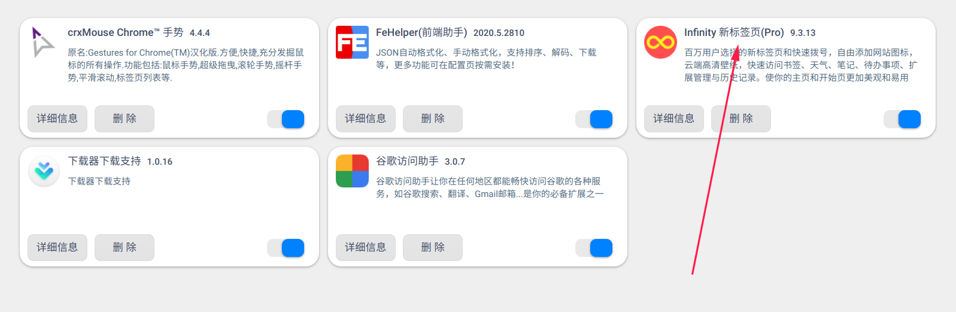
Task: Click the FeHelper red and blue FE icon
Action: 352,42
